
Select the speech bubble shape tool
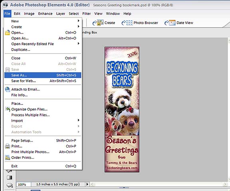[10, 185]
